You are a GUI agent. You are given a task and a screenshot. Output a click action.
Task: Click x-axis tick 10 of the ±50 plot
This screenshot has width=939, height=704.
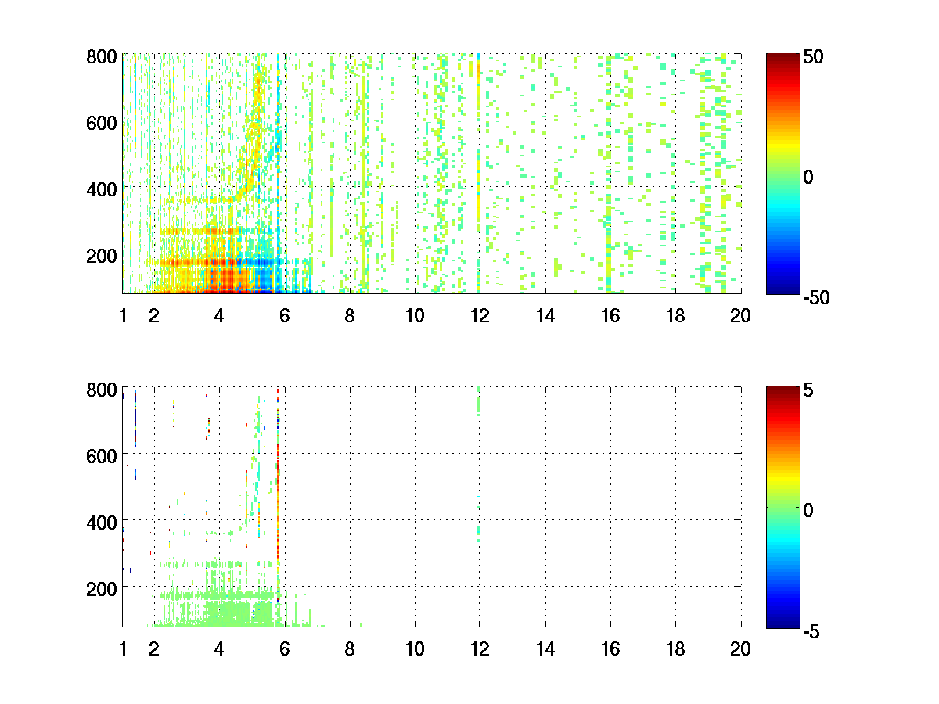415,316
